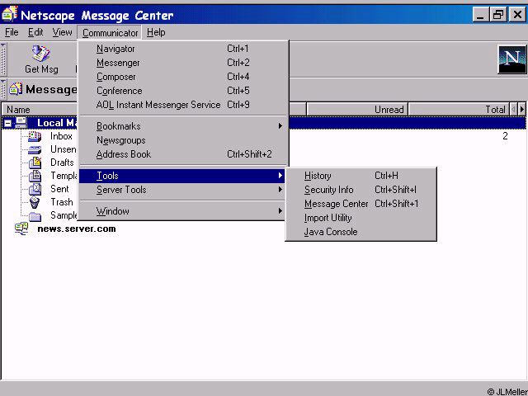
Task: Open Address Book from the menu
Action: pos(182,154)
